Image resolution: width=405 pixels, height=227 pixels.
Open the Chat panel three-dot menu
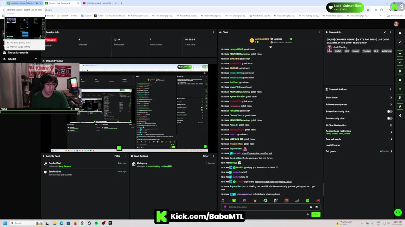click(320, 32)
